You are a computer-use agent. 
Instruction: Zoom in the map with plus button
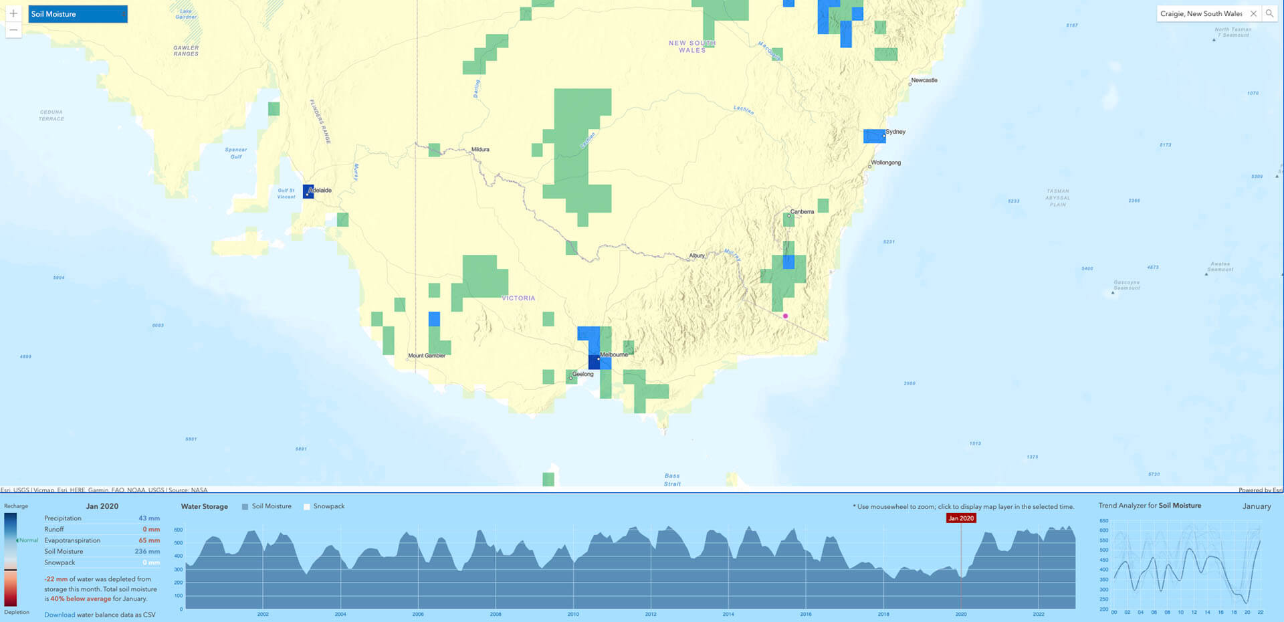13,13
